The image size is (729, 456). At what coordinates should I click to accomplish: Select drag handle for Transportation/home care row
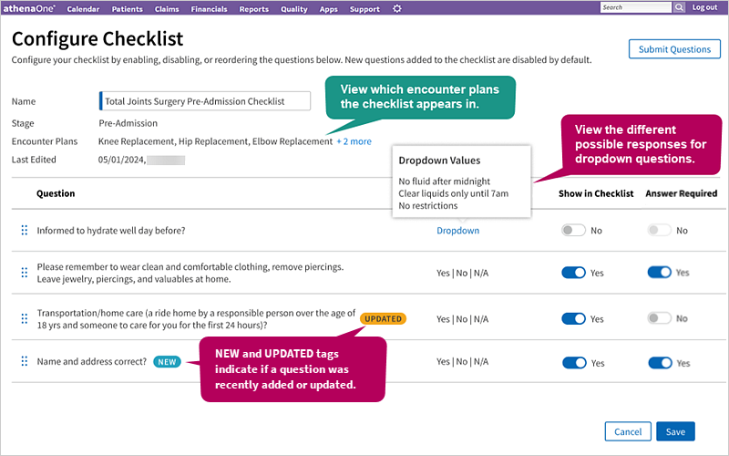click(x=25, y=318)
